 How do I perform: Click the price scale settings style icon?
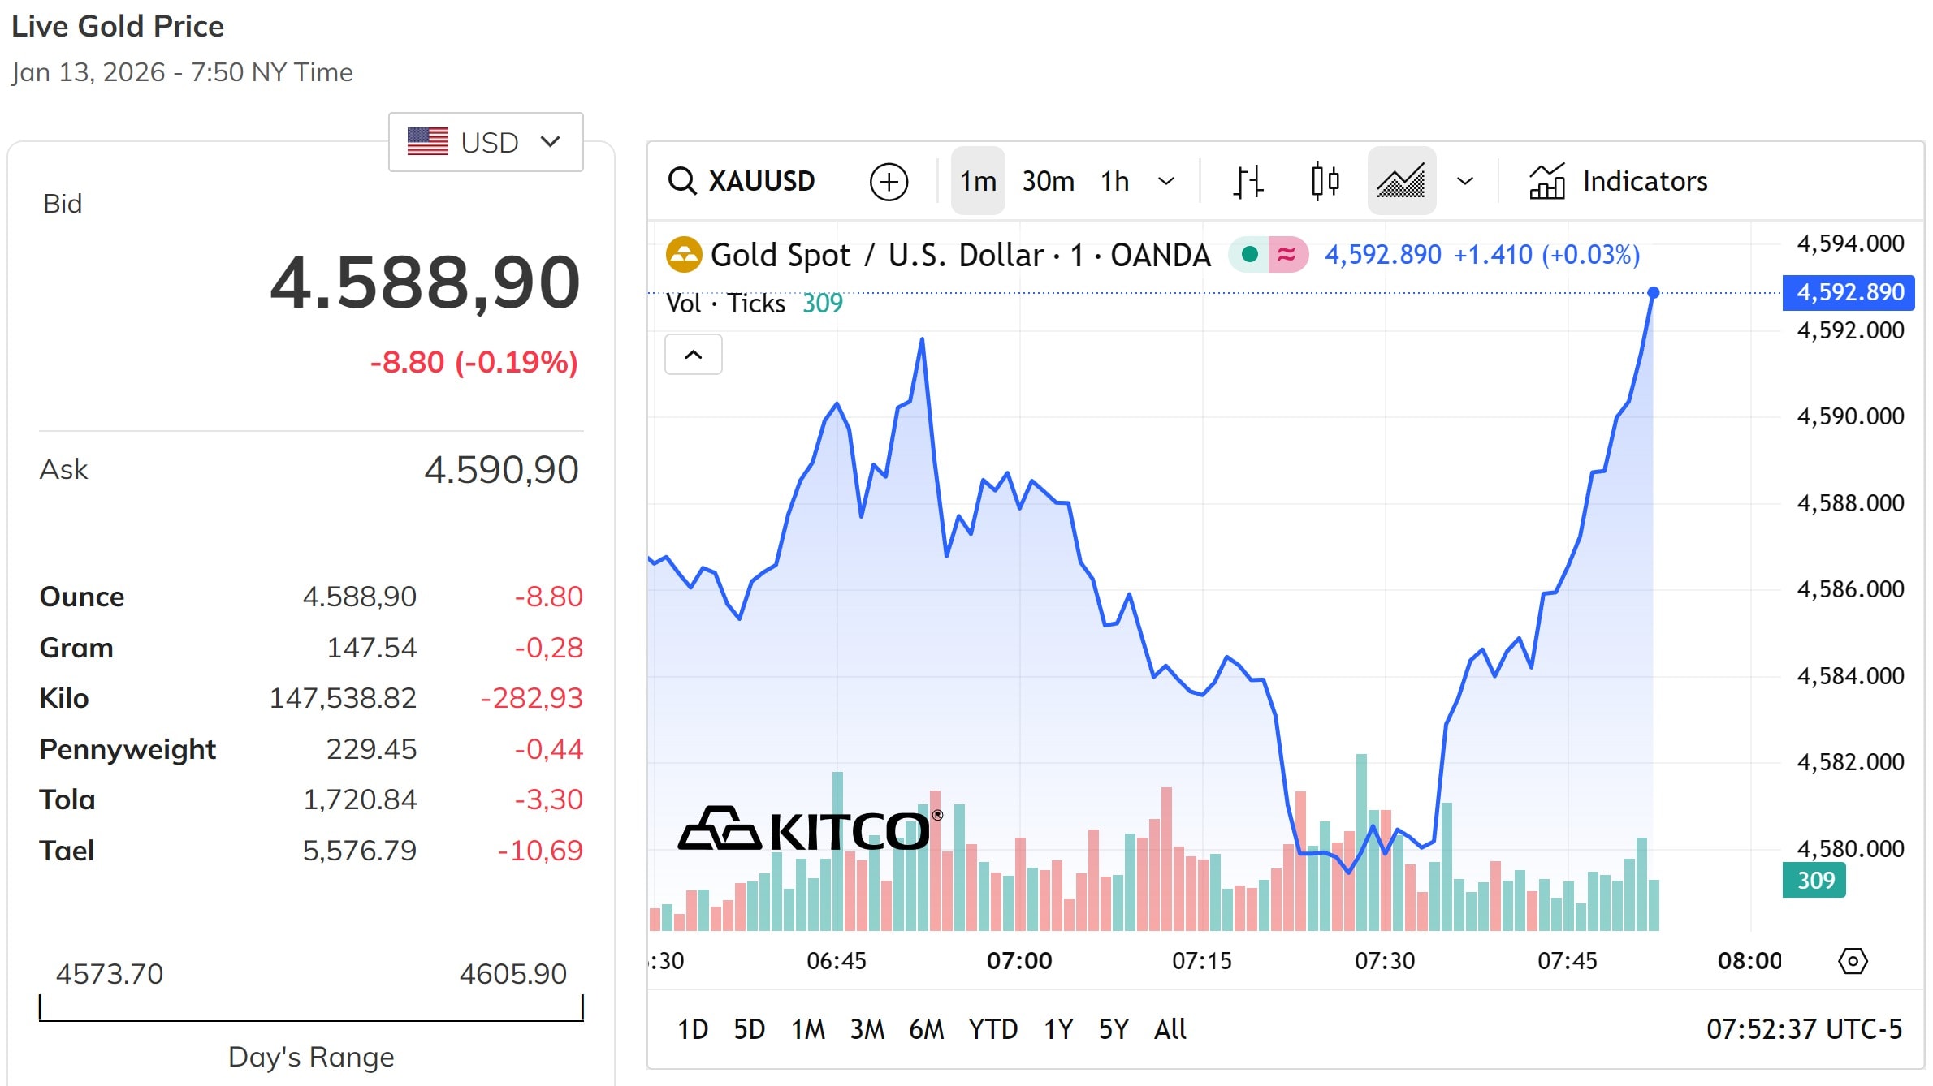point(1248,180)
